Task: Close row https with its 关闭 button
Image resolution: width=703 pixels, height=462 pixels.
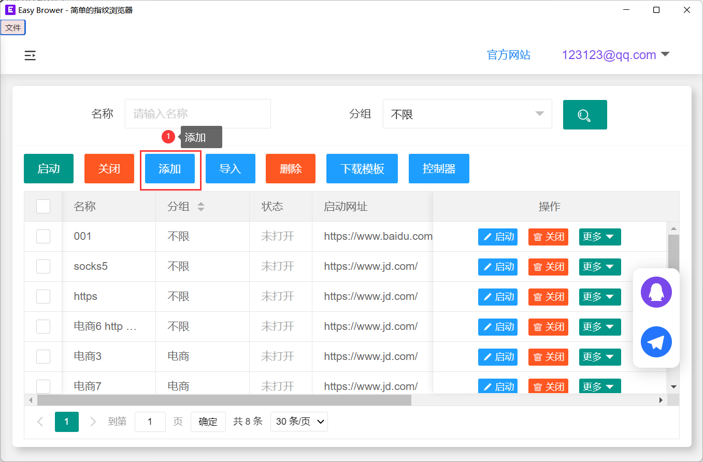Action: point(548,297)
